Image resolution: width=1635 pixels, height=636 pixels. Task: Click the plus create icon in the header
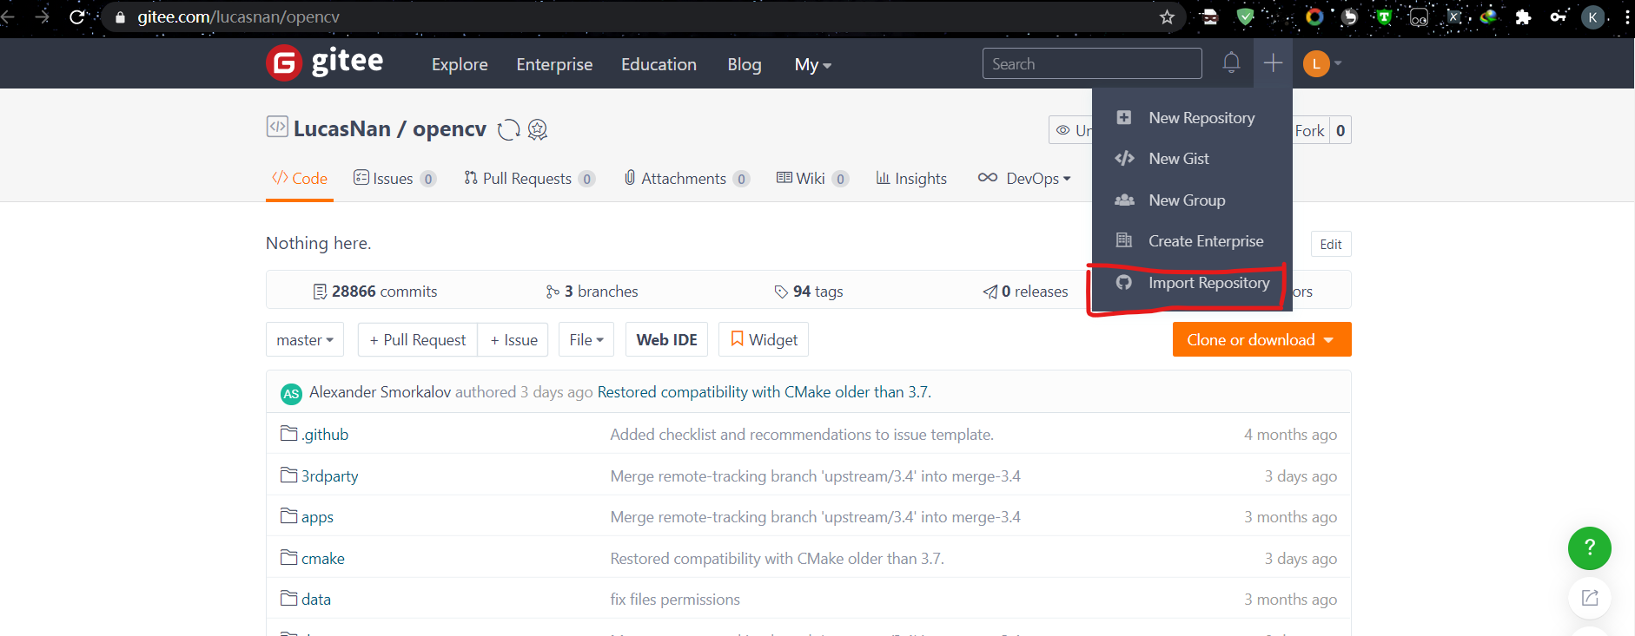pos(1273,62)
